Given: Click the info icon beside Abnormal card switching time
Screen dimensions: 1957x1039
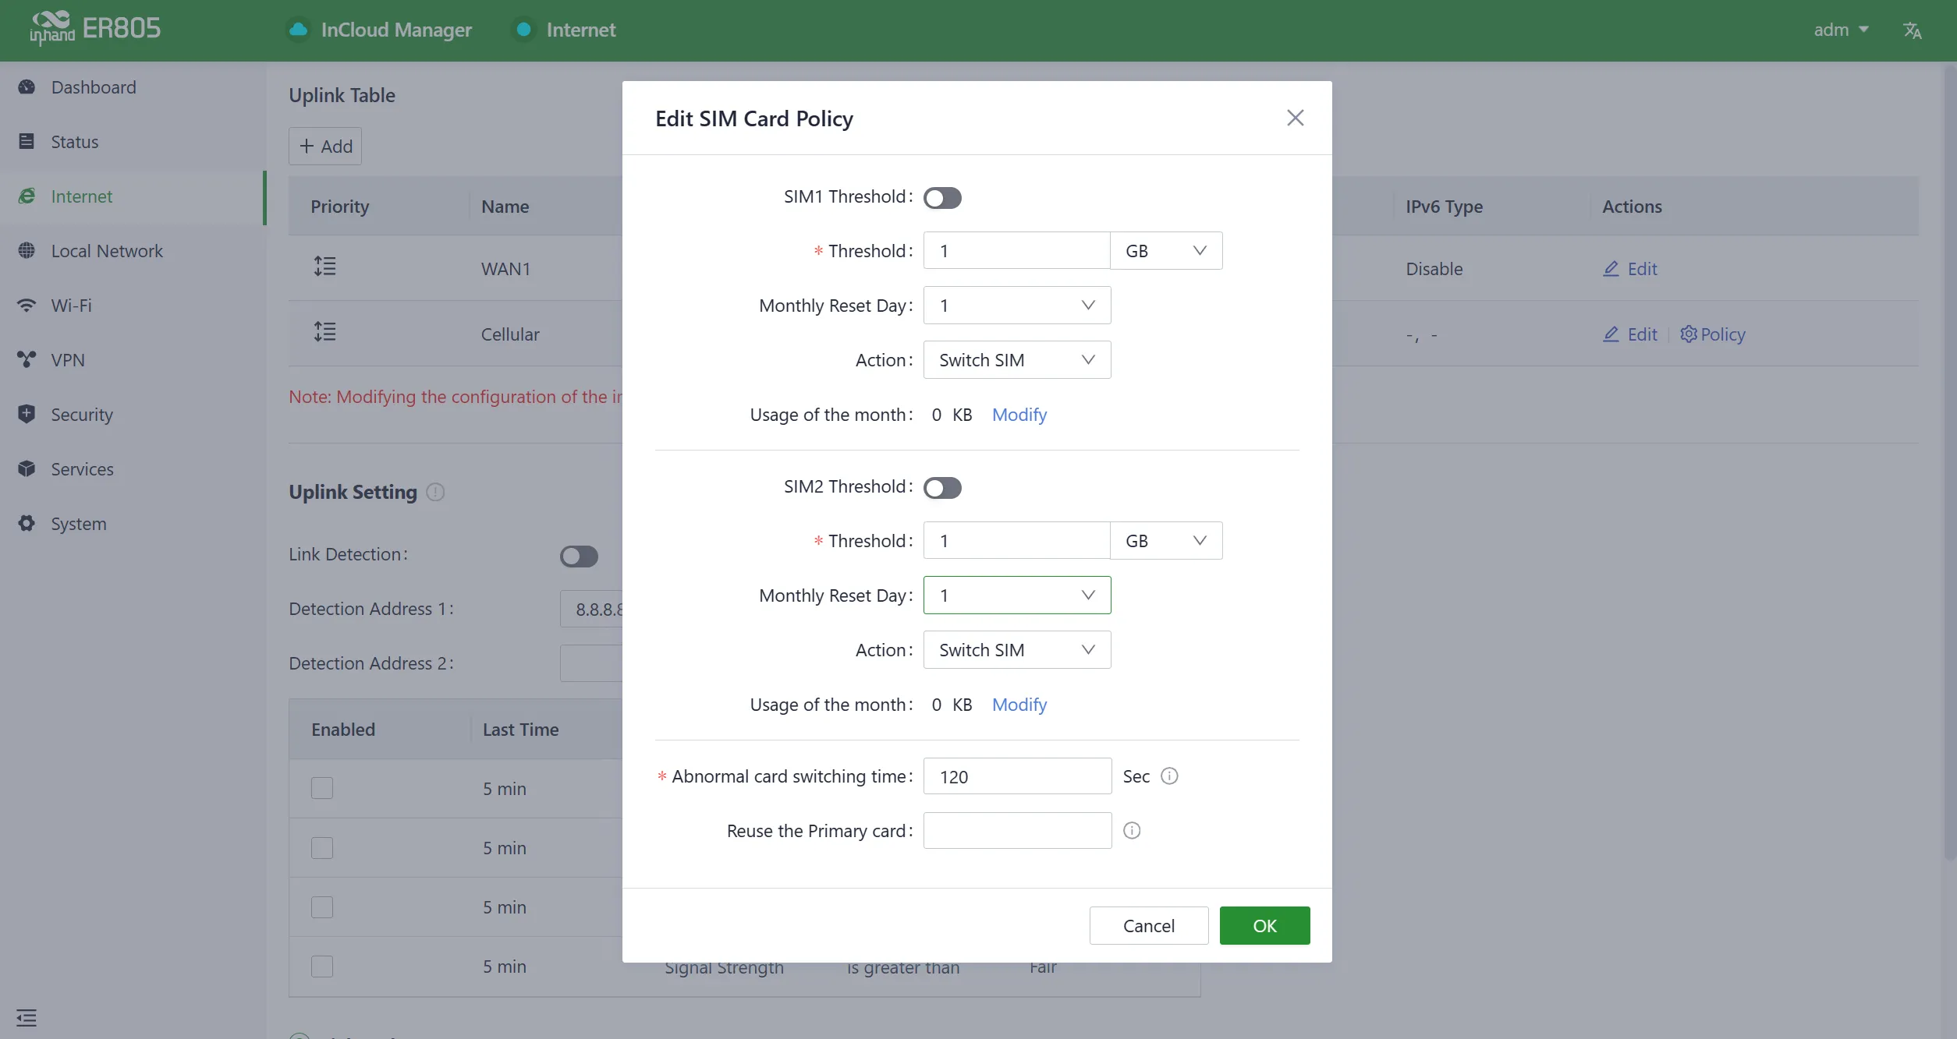Looking at the screenshot, I should click(1169, 776).
